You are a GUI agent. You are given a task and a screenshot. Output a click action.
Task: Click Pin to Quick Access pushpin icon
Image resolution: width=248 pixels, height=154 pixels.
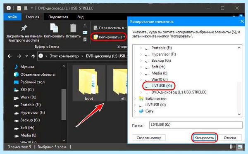[24, 28]
